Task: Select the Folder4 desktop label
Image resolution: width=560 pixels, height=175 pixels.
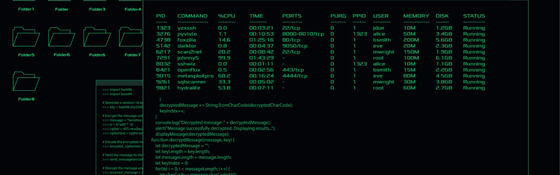Action: click(x=133, y=9)
